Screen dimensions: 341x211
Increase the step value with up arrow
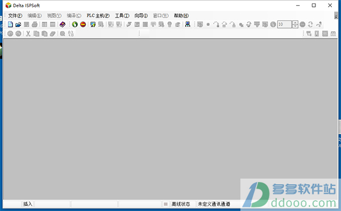coord(295,23)
